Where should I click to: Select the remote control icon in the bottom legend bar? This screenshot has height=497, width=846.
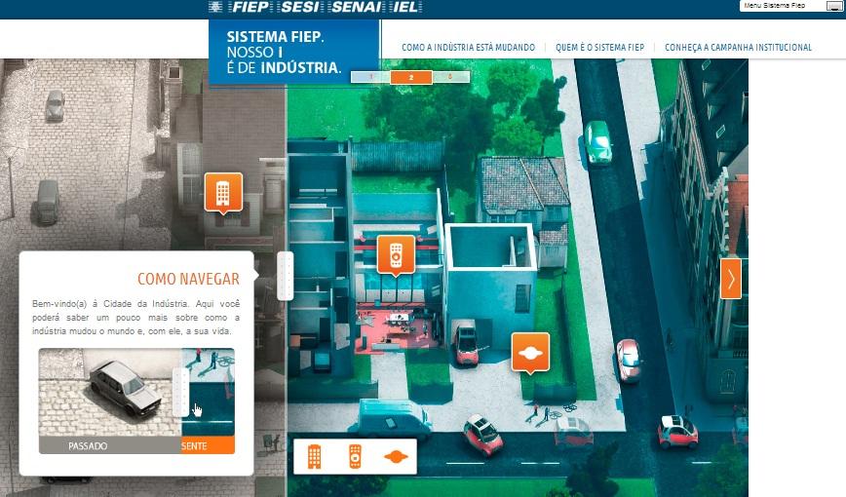pyautogui.click(x=355, y=456)
